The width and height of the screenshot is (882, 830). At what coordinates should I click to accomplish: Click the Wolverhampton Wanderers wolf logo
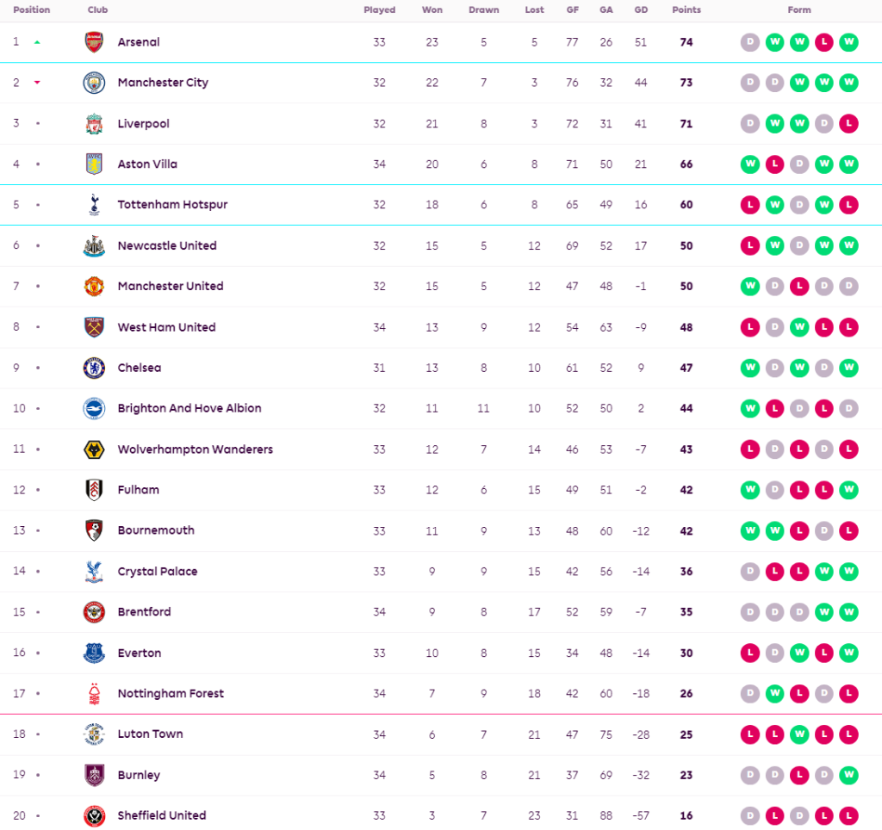pos(94,449)
